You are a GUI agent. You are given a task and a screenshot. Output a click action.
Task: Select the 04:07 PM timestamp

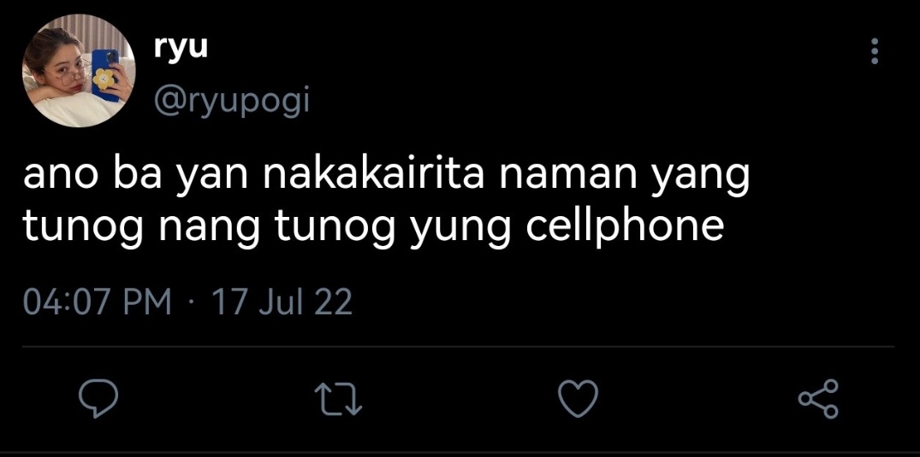tap(97, 303)
